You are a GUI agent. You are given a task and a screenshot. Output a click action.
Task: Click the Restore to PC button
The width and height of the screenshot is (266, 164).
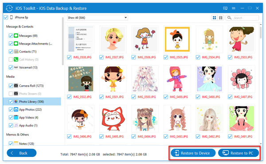[239, 153]
